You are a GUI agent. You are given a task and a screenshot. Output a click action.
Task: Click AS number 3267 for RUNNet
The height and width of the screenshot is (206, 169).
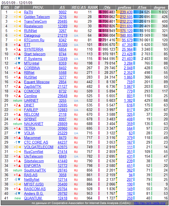coord(63,31)
